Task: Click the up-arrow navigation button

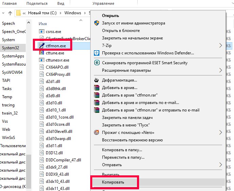Action: (x=10, y=13)
